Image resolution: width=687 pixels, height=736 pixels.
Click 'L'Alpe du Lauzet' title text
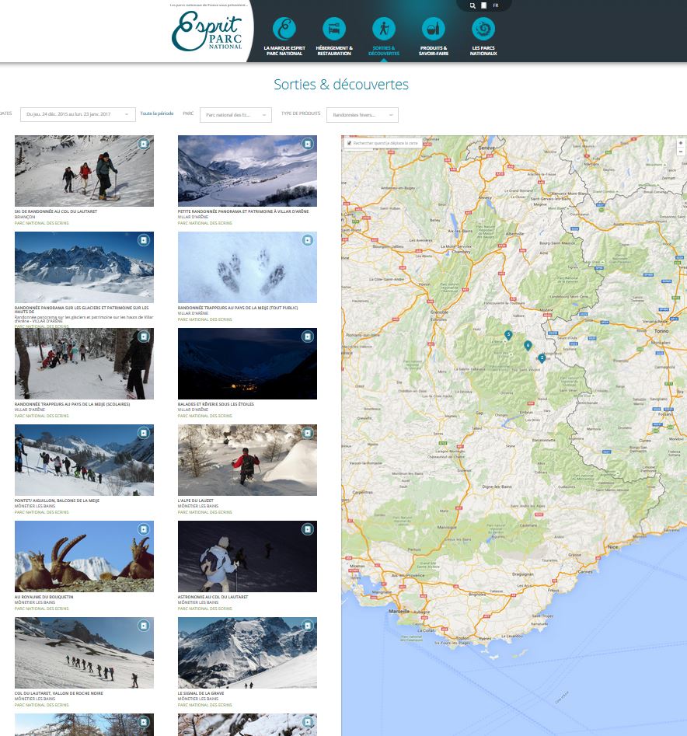tap(196, 501)
